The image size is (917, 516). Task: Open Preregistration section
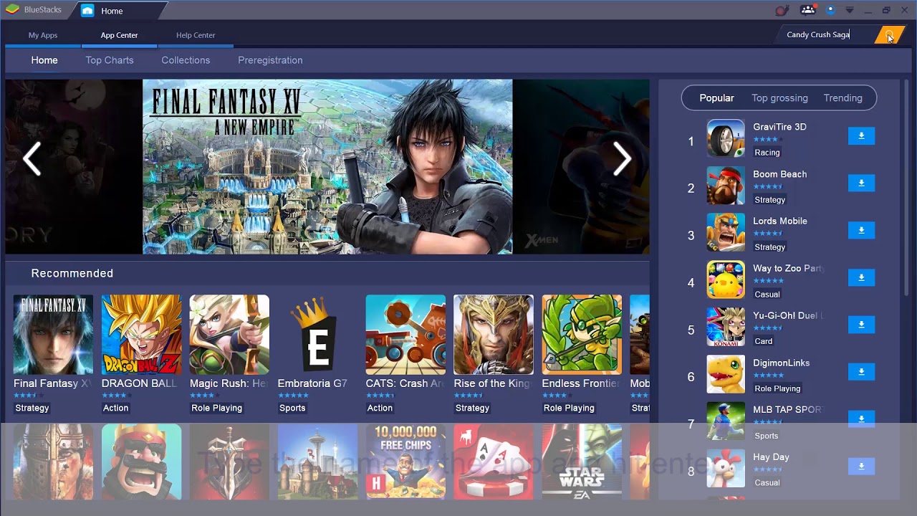coord(270,60)
